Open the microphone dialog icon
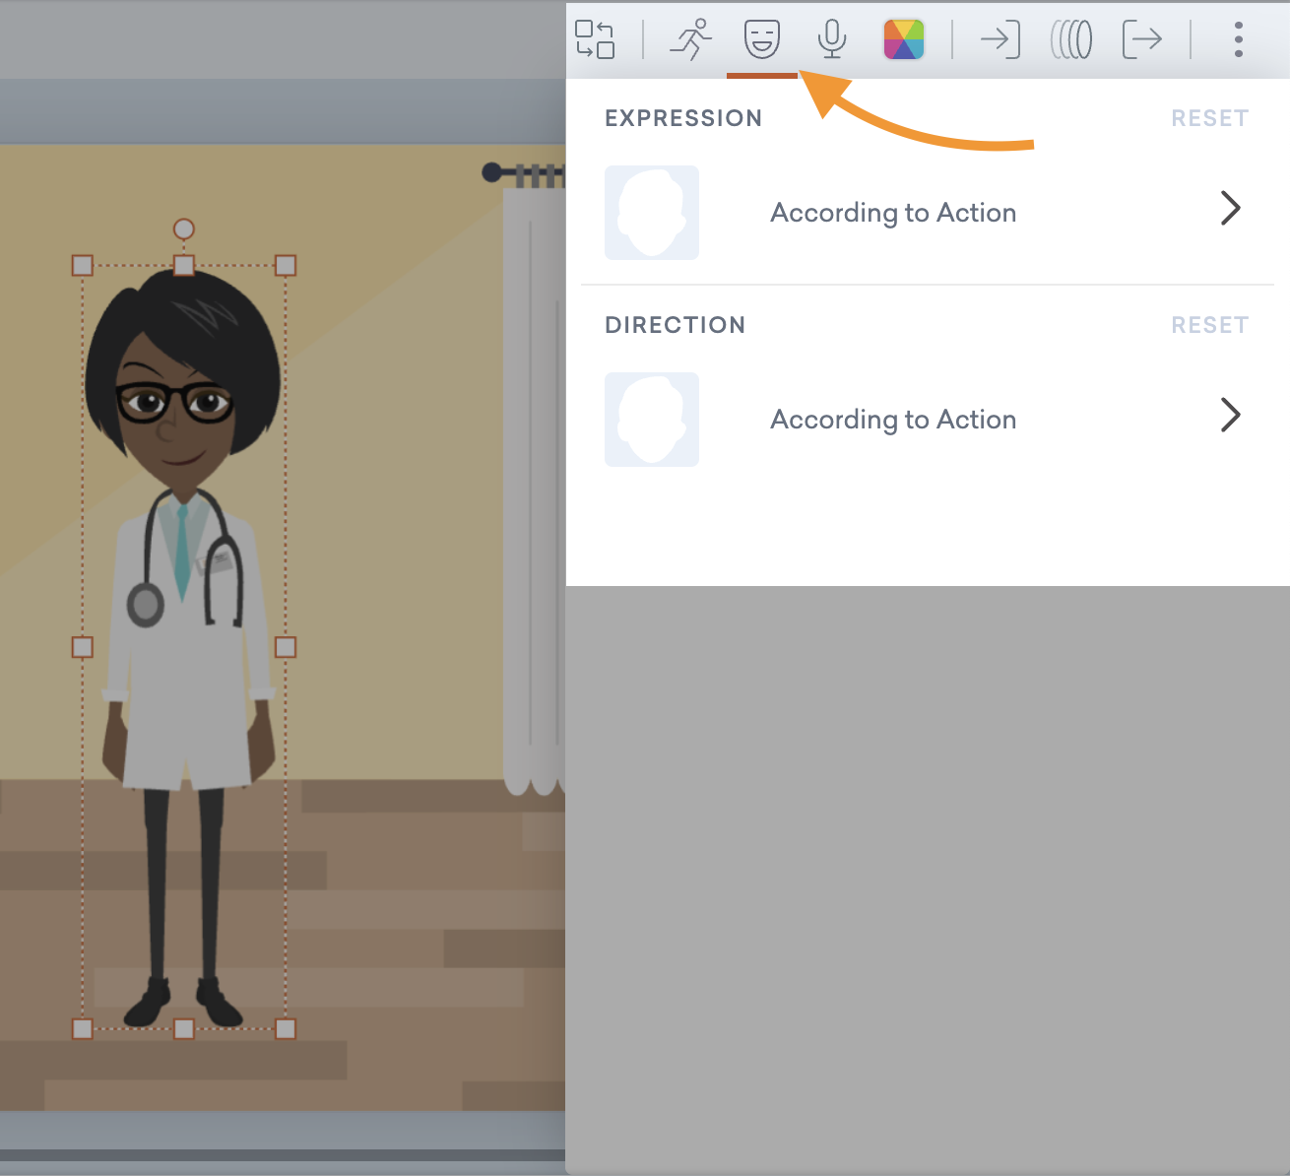This screenshot has height=1176, width=1290. (x=832, y=39)
